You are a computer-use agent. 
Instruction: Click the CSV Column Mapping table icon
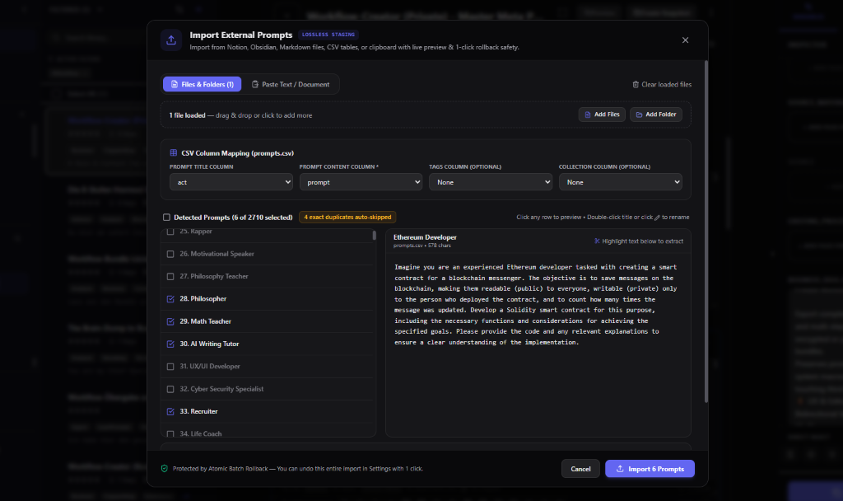[174, 152]
